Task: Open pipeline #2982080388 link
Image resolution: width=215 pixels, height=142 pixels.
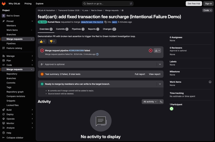Action: 76,50
